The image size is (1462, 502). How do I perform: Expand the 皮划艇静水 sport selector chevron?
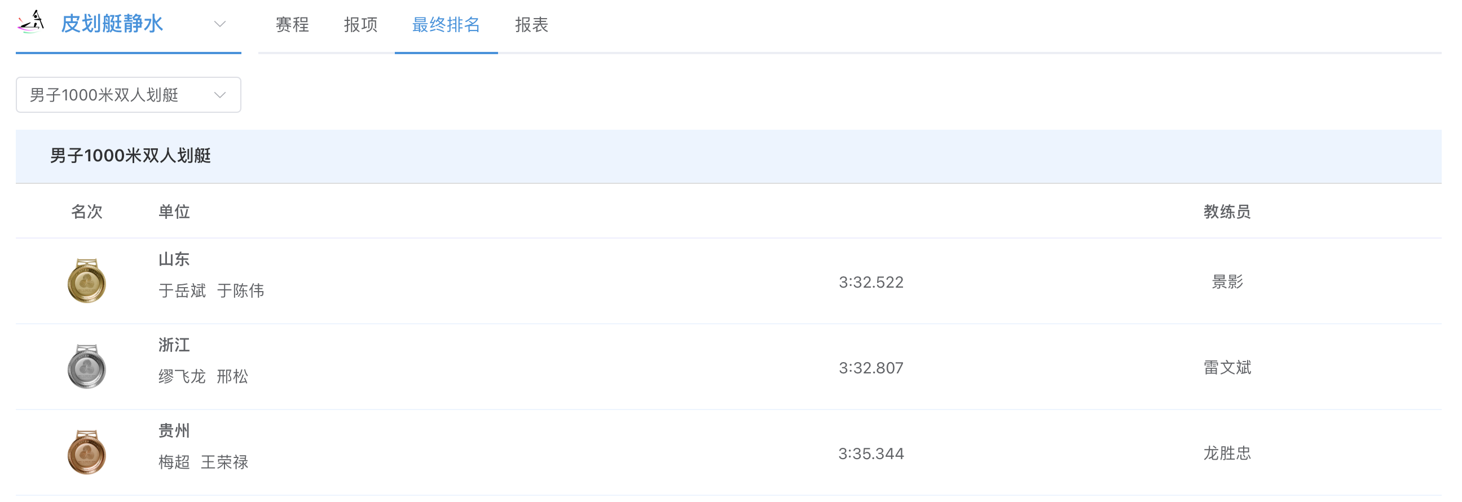coord(219,24)
